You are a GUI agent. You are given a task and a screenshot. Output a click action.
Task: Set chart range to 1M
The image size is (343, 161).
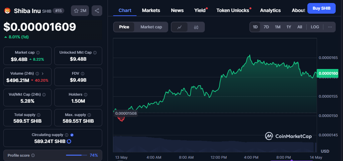click(x=278, y=27)
